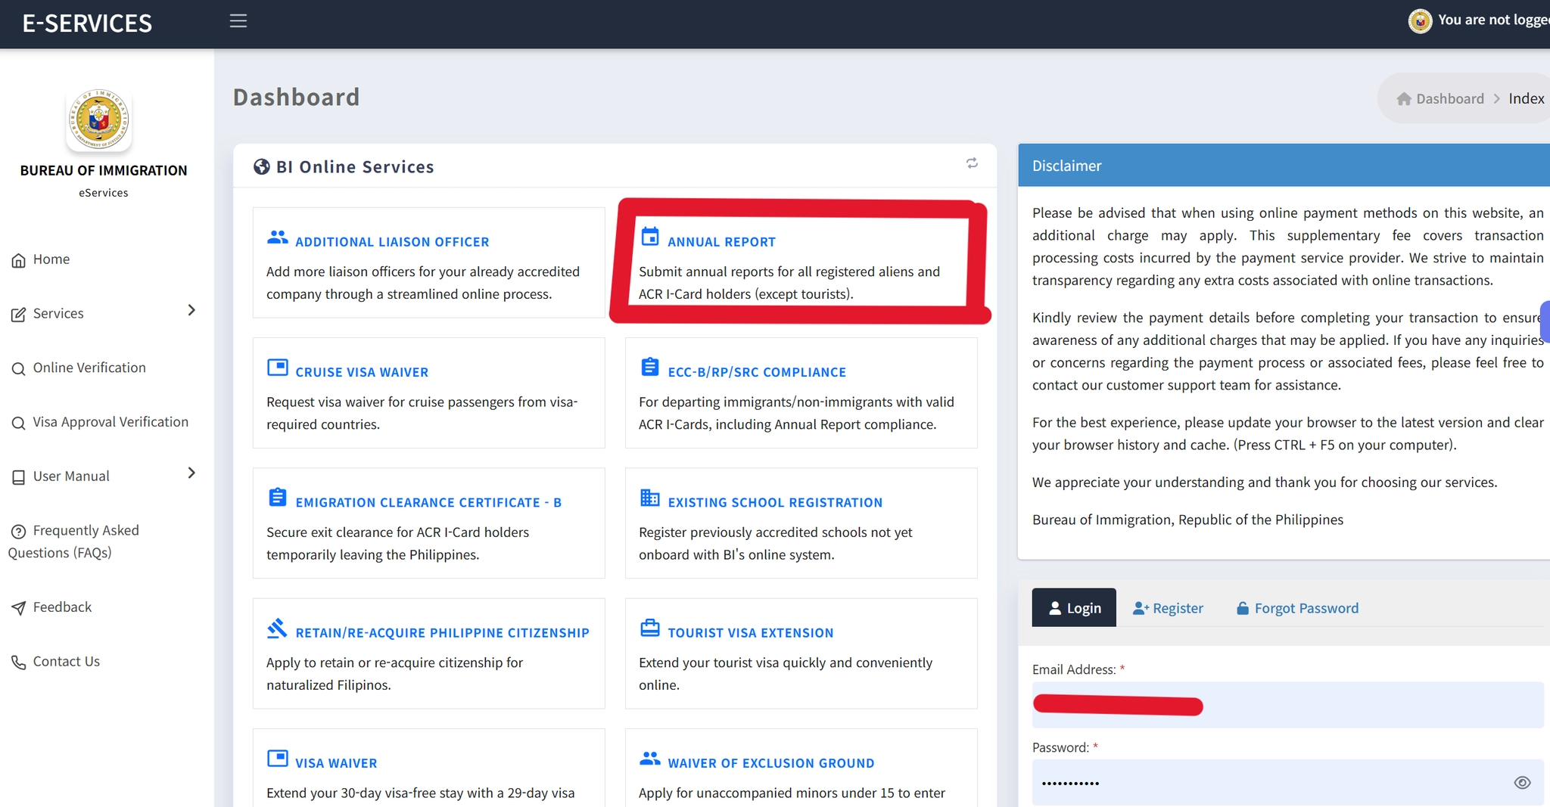1550x807 pixels.
Task: Open Visa Approval Verification in sidebar
Action: click(110, 422)
